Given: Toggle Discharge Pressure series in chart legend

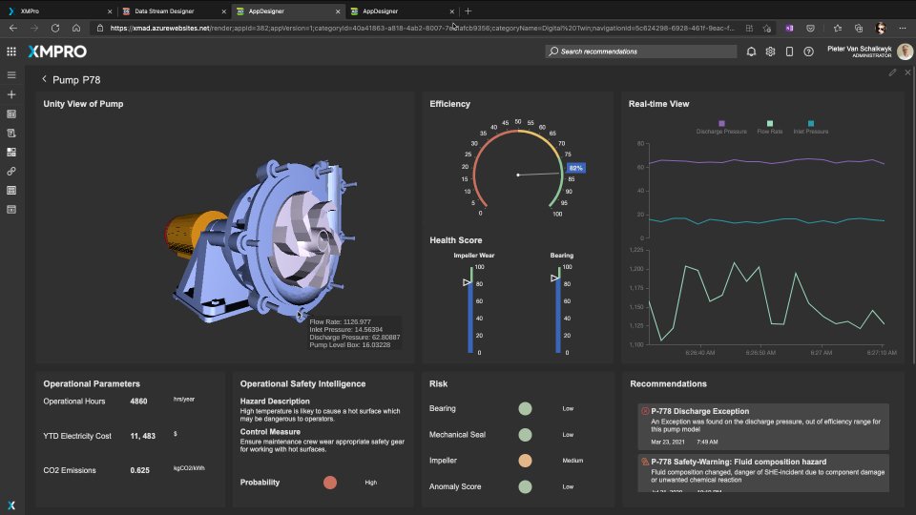Looking at the screenshot, I should click(x=721, y=127).
